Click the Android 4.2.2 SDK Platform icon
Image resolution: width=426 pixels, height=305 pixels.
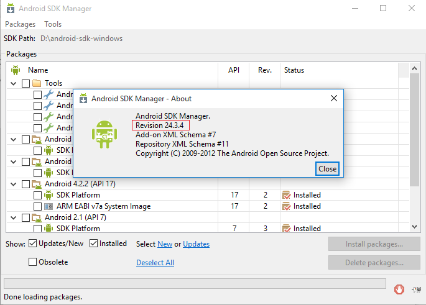49,195
